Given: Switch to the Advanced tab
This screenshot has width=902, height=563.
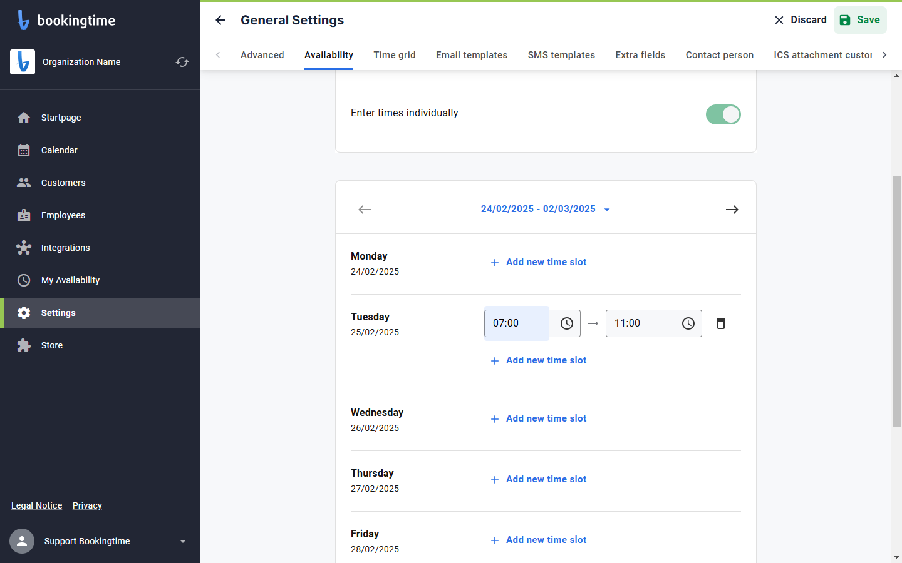Looking at the screenshot, I should coord(262,55).
